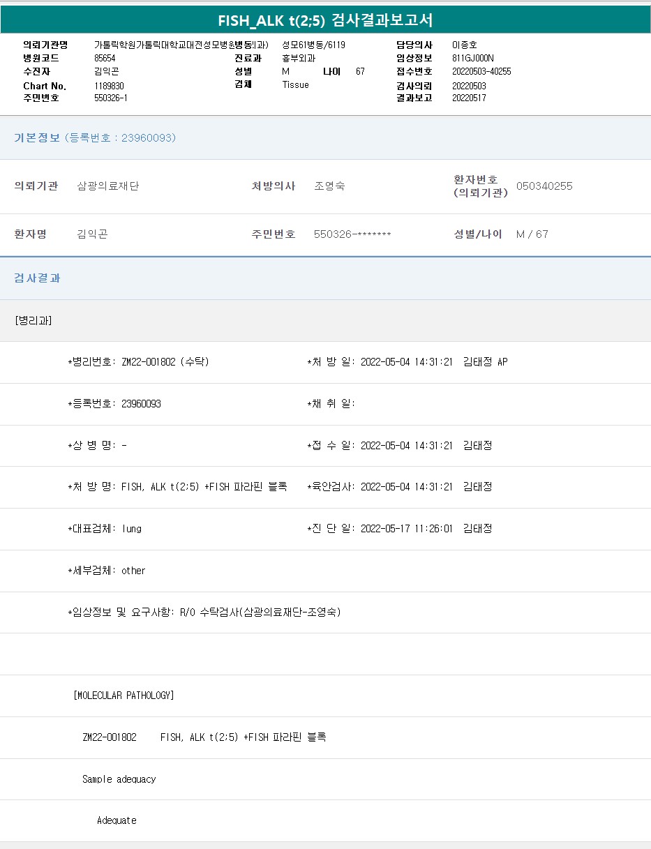
Task: Click the Adequate result text
Action: pyautogui.click(x=117, y=820)
